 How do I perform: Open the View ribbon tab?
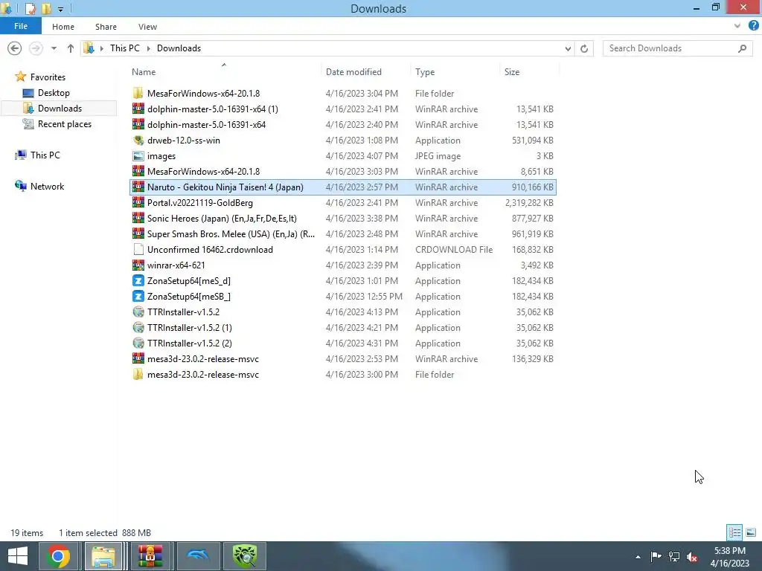pos(147,27)
